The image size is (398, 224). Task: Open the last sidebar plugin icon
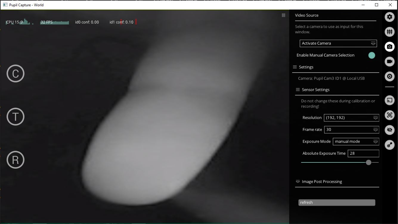click(389, 145)
